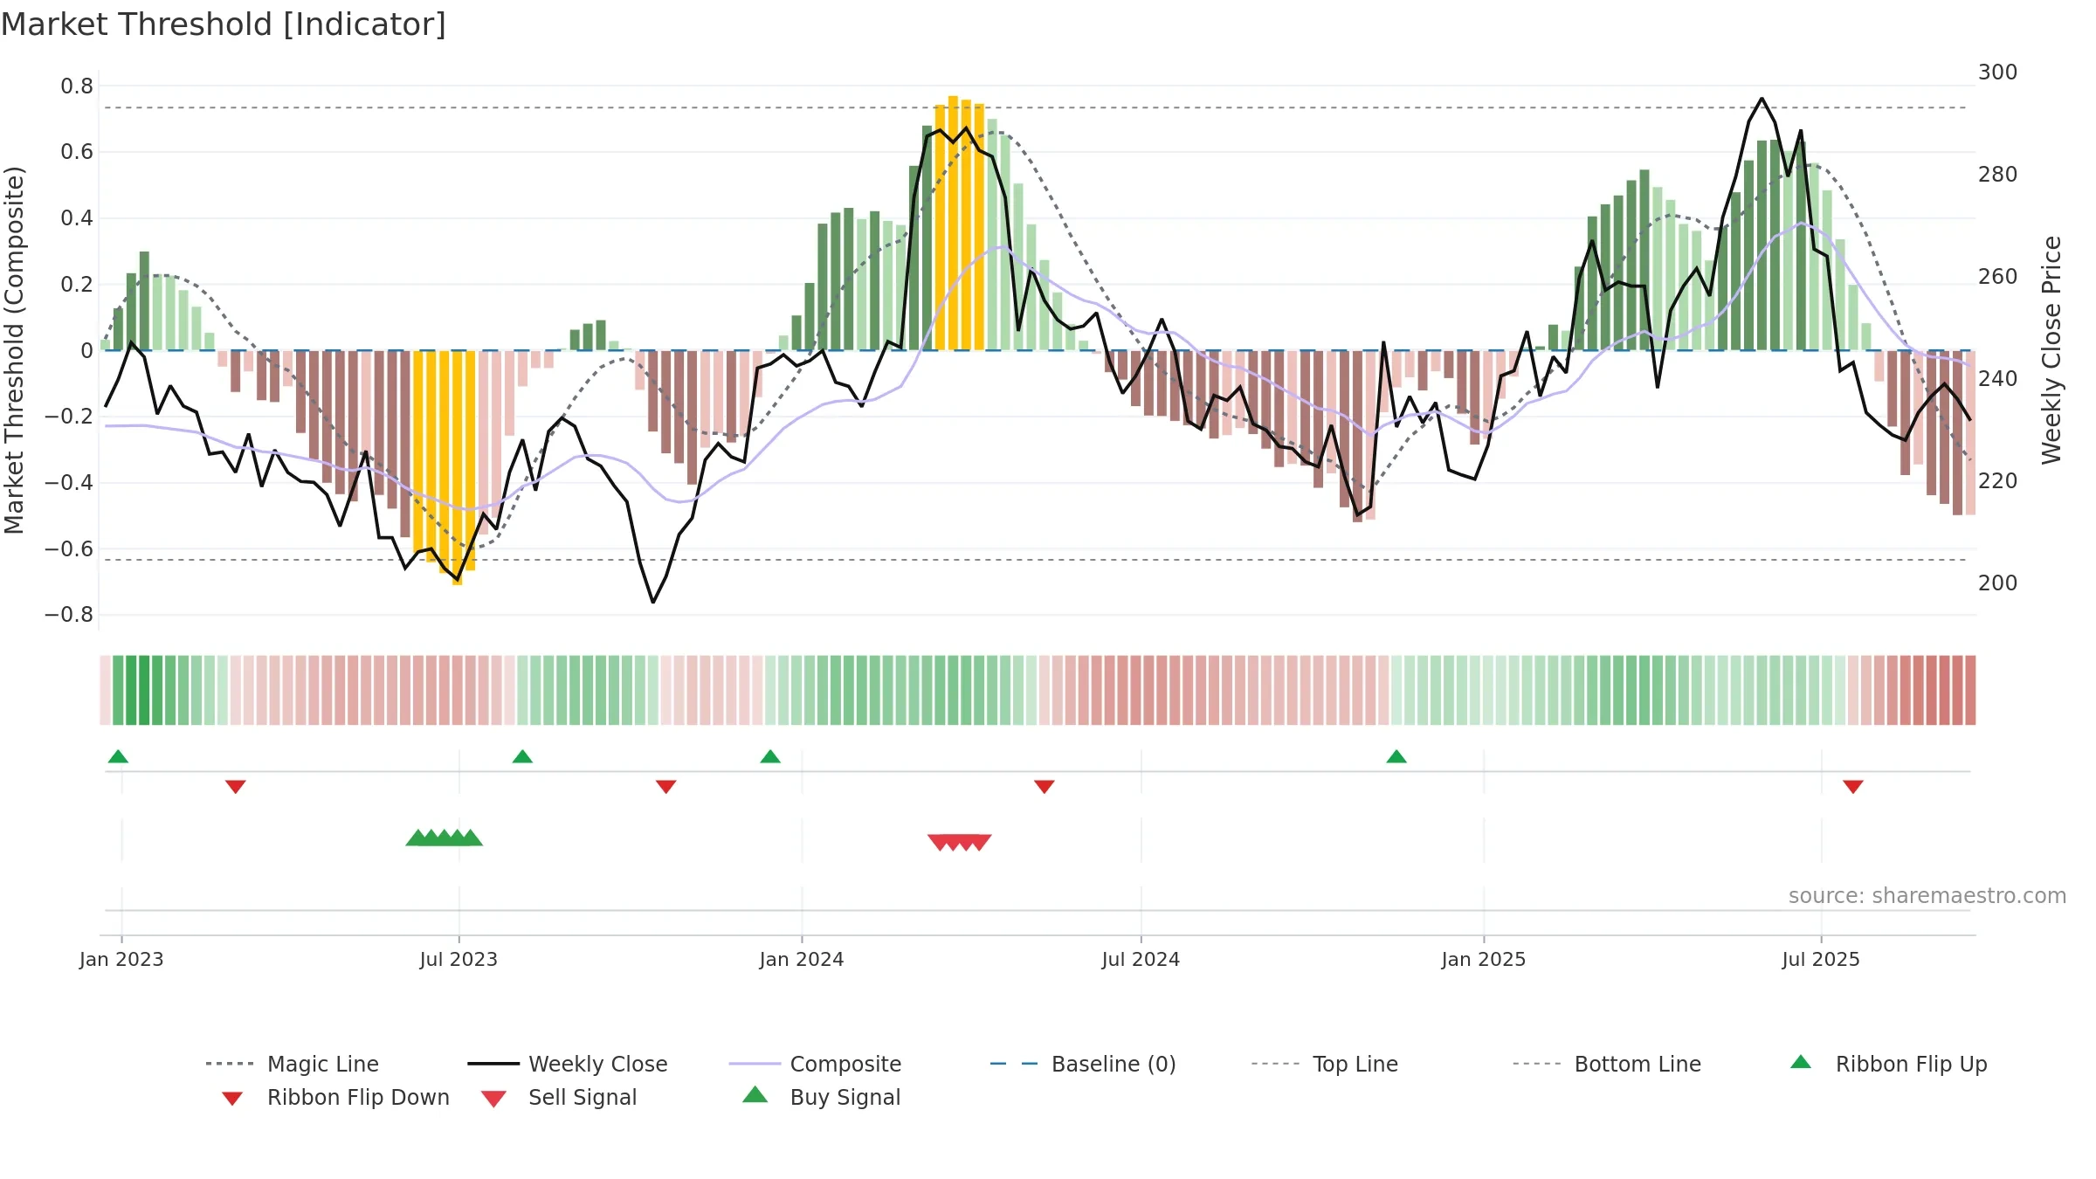Click the green Buy Signal triangle cluster
Viewport: 2096px width, 1179px height.
[x=445, y=838]
